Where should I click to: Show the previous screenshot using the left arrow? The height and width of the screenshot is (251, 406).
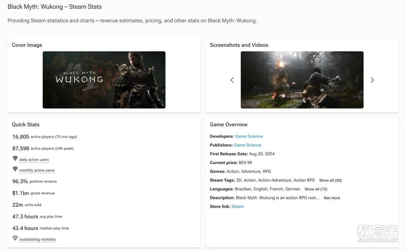click(x=232, y=80)
